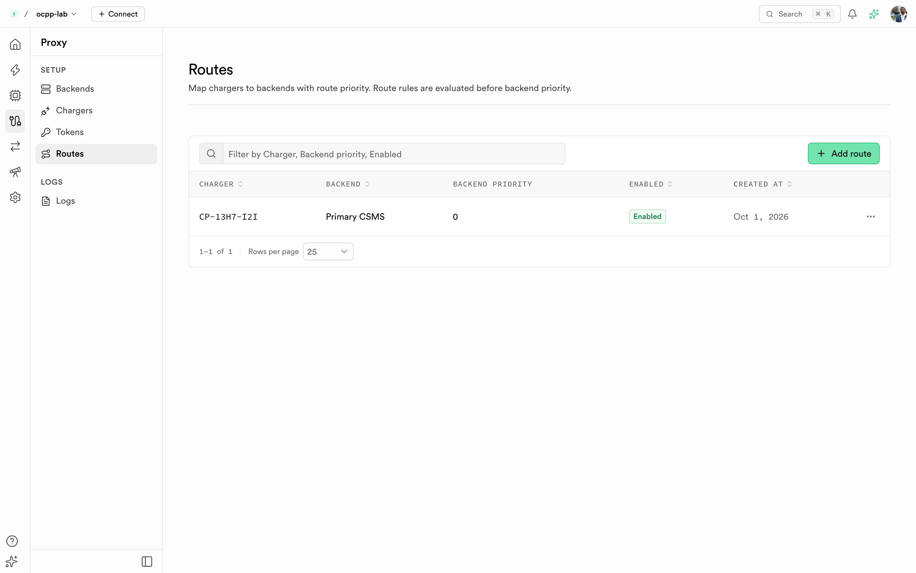Open the Rows per page dropdown
The height and width of the screenshot is (573, 916).
tap(328, 251)
